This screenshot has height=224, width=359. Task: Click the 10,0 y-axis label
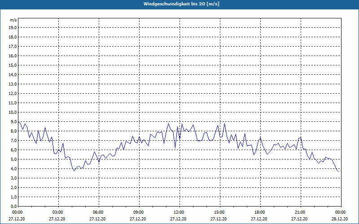pyautogui.click(x=13, y=112)
